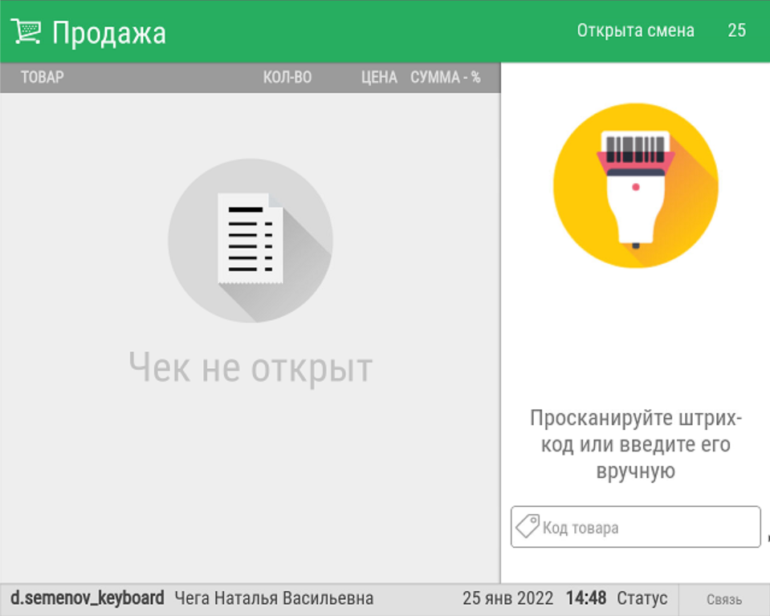Click the Открыта смена label
The height and width of the screenshot is (616, 770).
635,30
